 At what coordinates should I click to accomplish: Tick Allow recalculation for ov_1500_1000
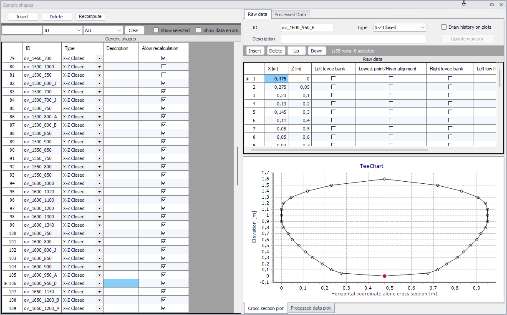coord(164,66)
